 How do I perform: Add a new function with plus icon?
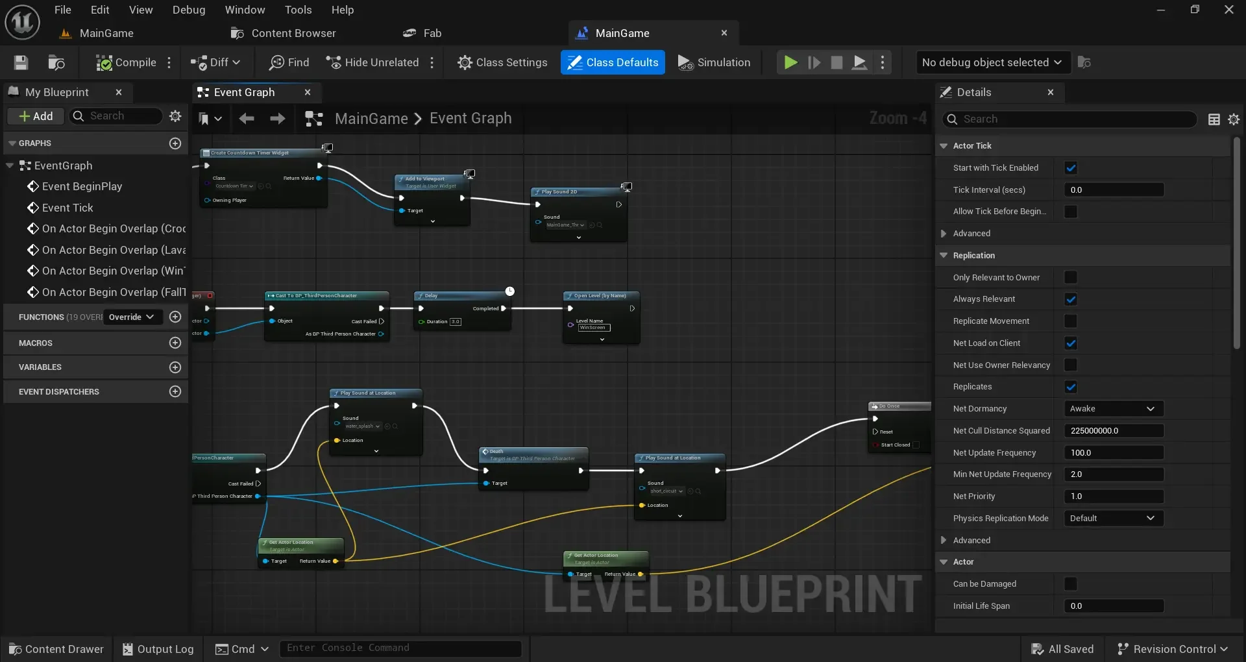[175, 317]
